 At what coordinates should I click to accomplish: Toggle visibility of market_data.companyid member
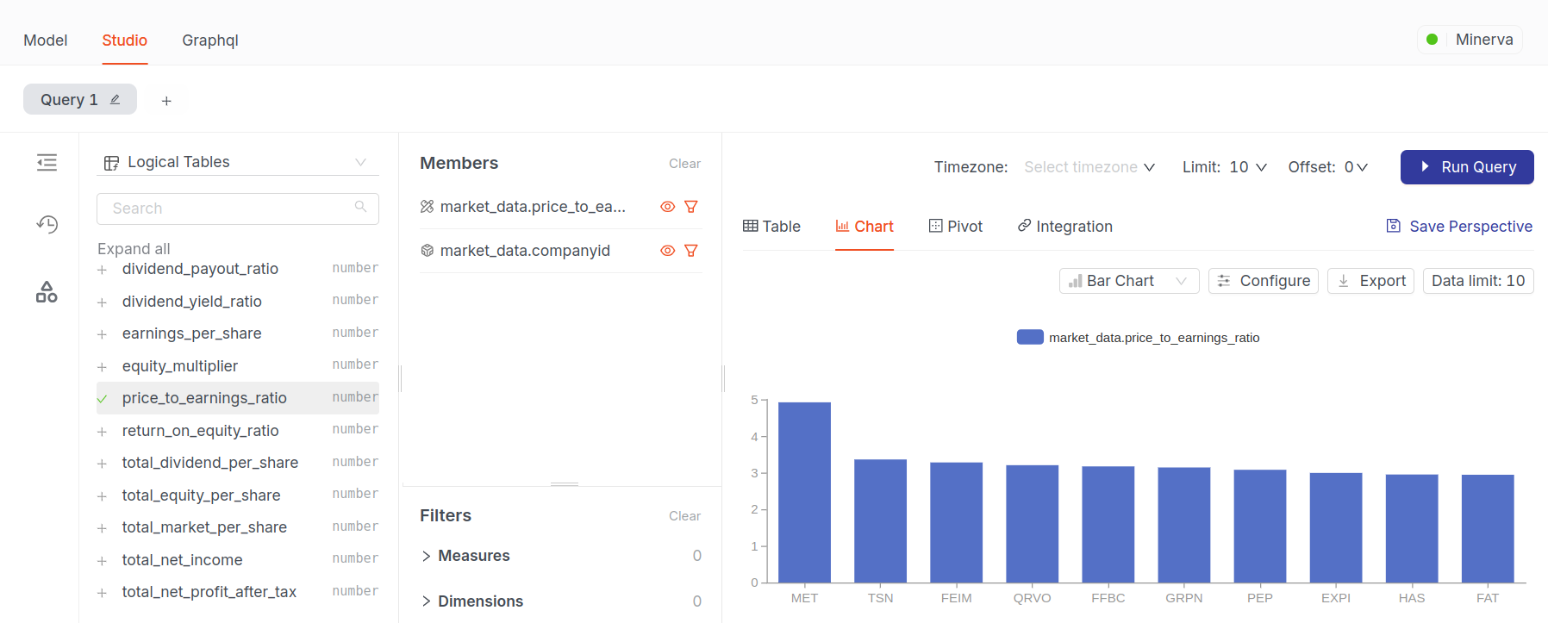coord(667,251)
